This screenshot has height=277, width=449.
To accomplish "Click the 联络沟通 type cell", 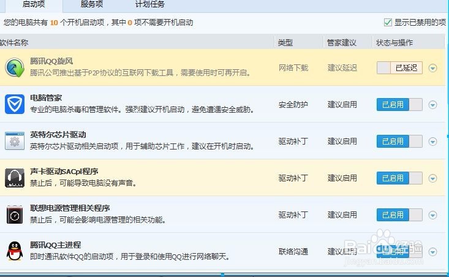I will (x=293, y=251).
